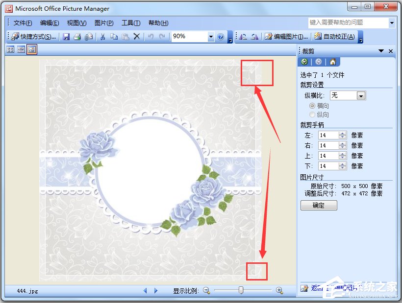The image size is (402, 303).
Task: Expand the 90% zoom level dropdown
Action: (211, 37)
